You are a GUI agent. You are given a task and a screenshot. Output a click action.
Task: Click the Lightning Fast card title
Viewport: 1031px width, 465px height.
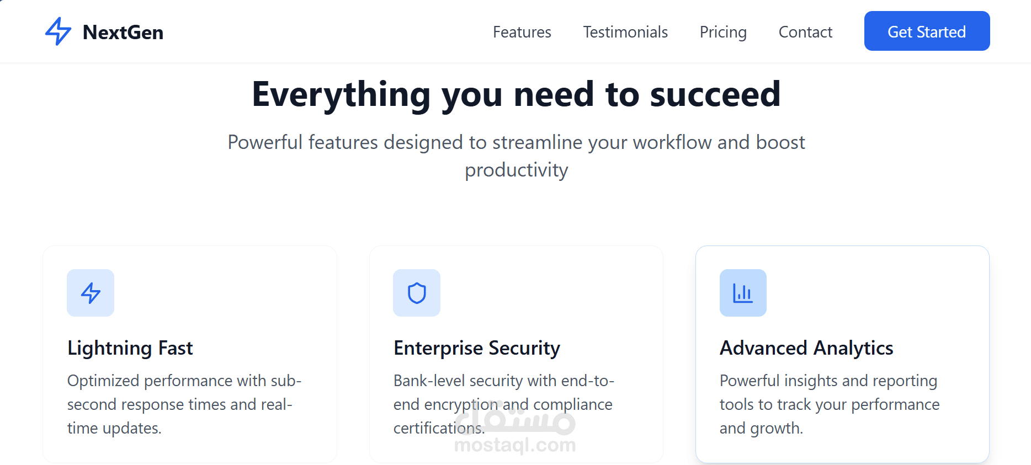130,348
